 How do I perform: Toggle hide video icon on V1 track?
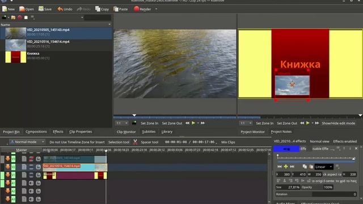[31, 175]
